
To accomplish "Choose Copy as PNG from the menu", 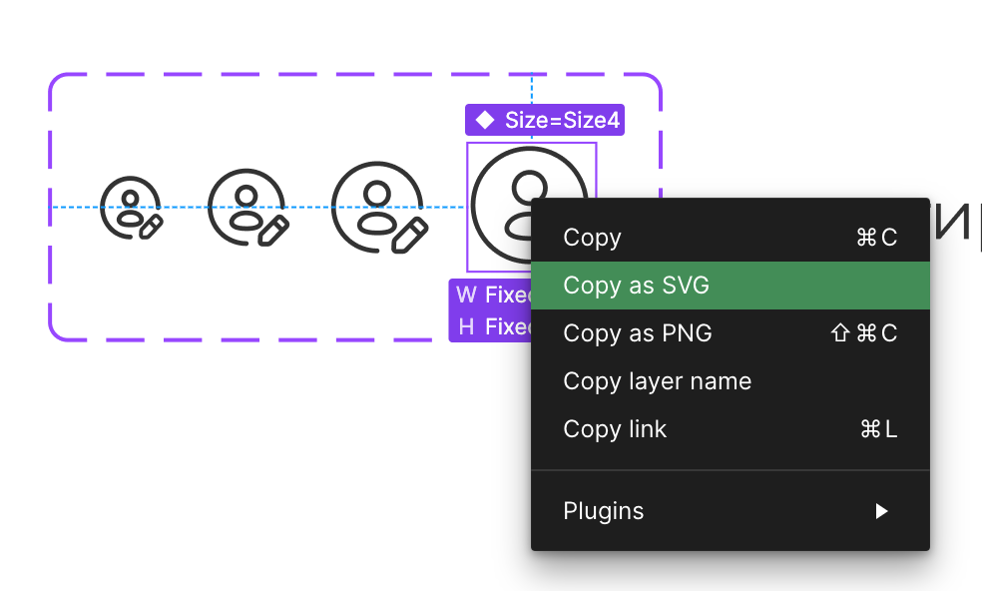I will (x=638, y=333).
